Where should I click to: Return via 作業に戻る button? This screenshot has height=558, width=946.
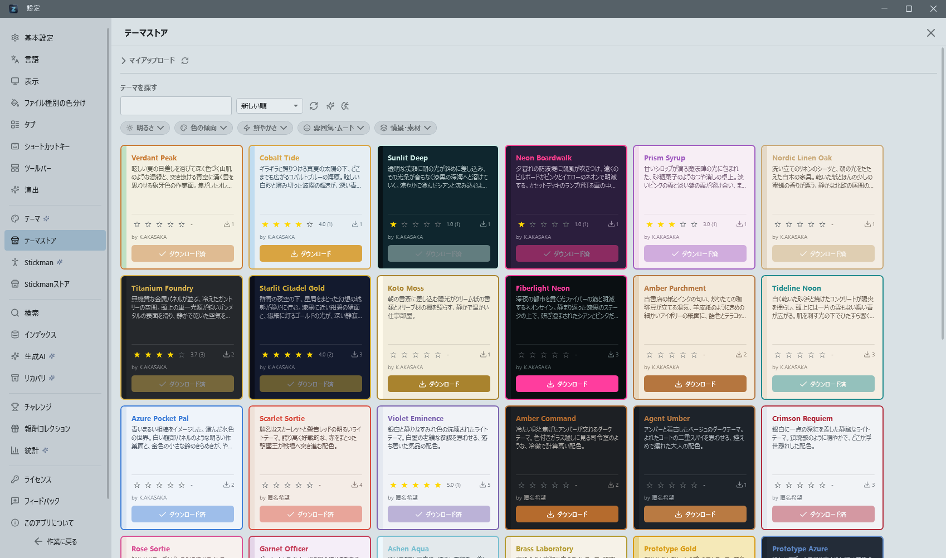[x=55, y=541]
